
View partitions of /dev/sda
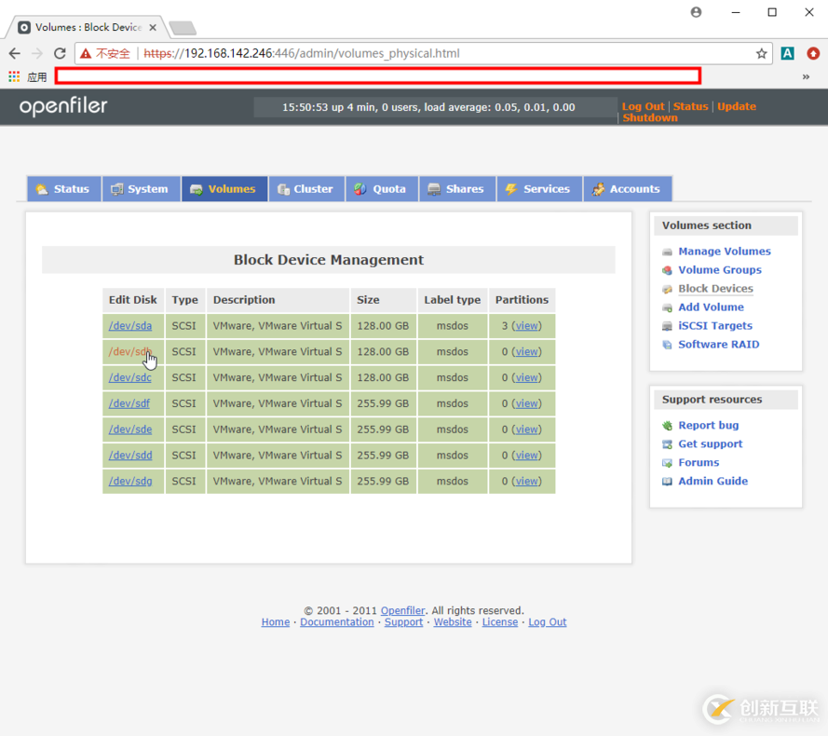[x=527, y=326]
